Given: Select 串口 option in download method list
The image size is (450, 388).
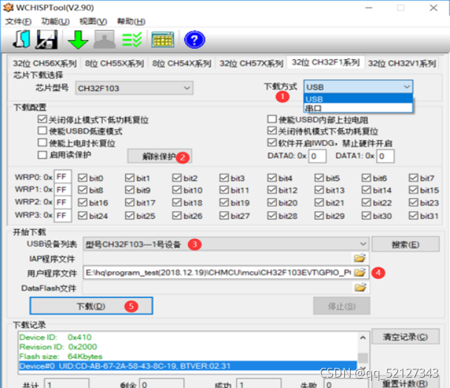Looking at the screenshot, I should tap(358, 108).
